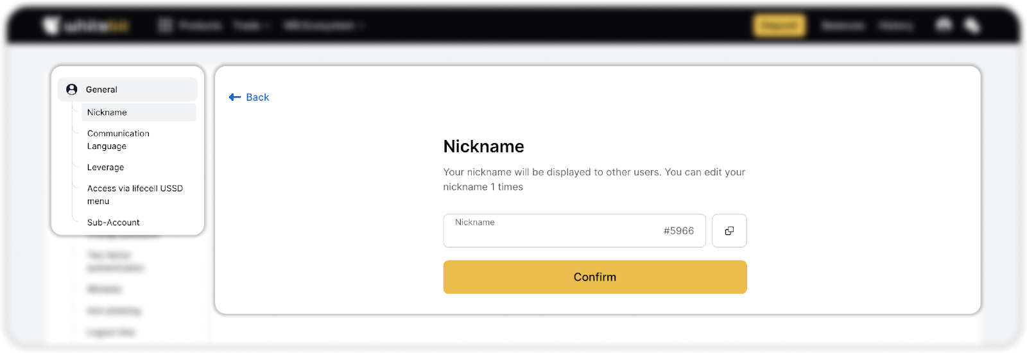Screen dimensions: 1027x353
Task: Collapse the General settings section
Action: tap(127, 89)
